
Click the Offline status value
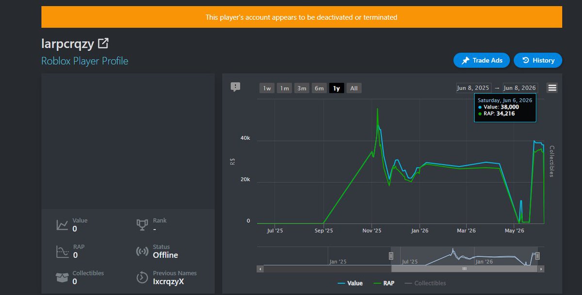(x=165, y=255)
